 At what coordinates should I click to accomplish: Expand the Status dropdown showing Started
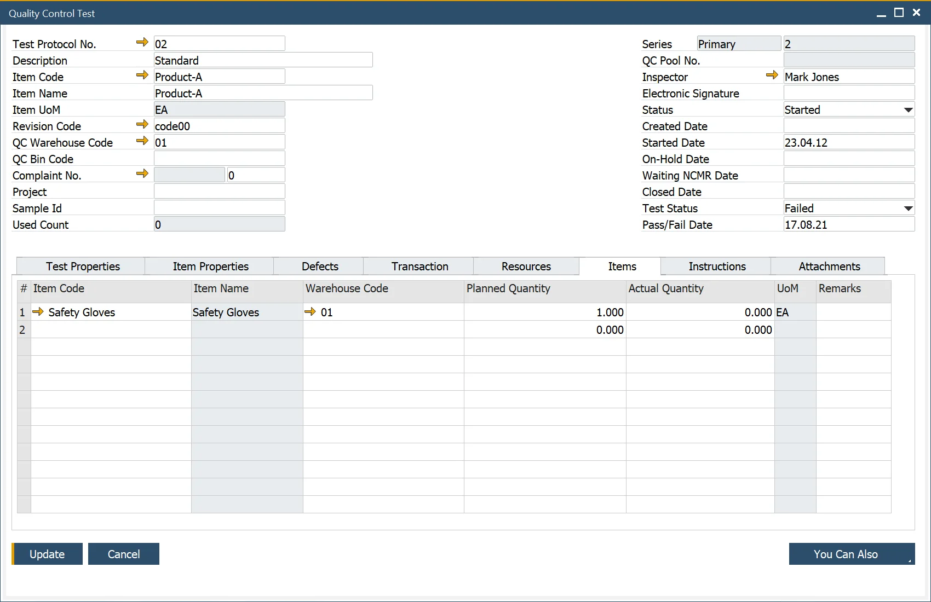908,110
